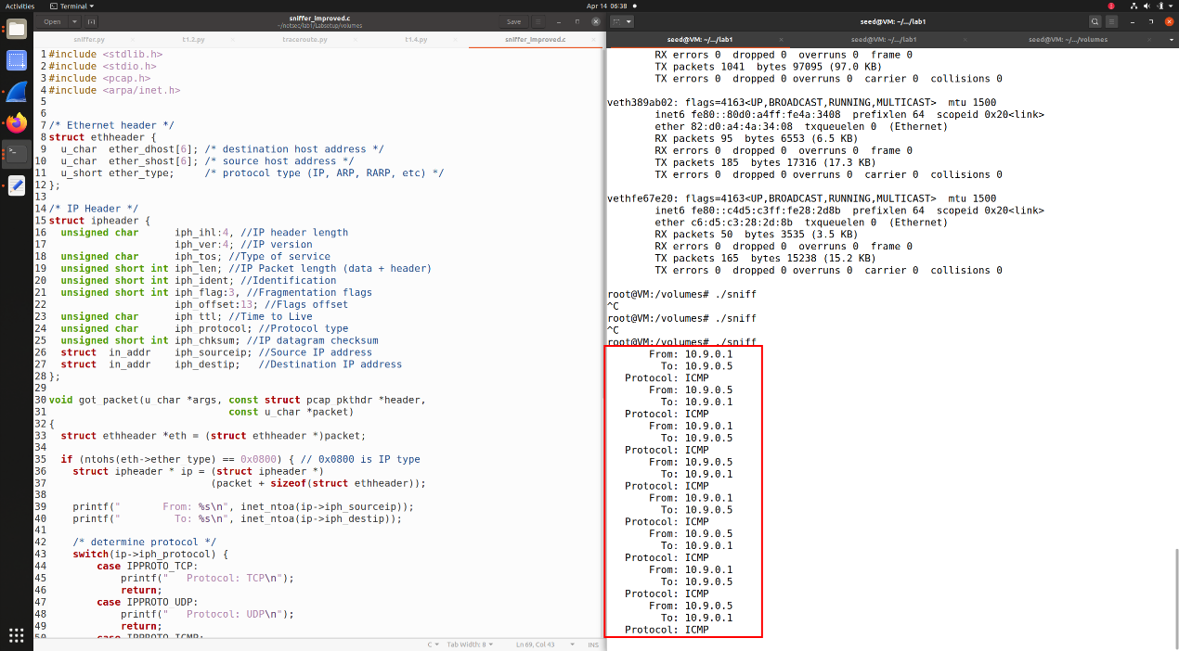The width and height of the screenshot is (1179, 651).
Task: Launch Firefox from the dock
Action: point(17,122)
